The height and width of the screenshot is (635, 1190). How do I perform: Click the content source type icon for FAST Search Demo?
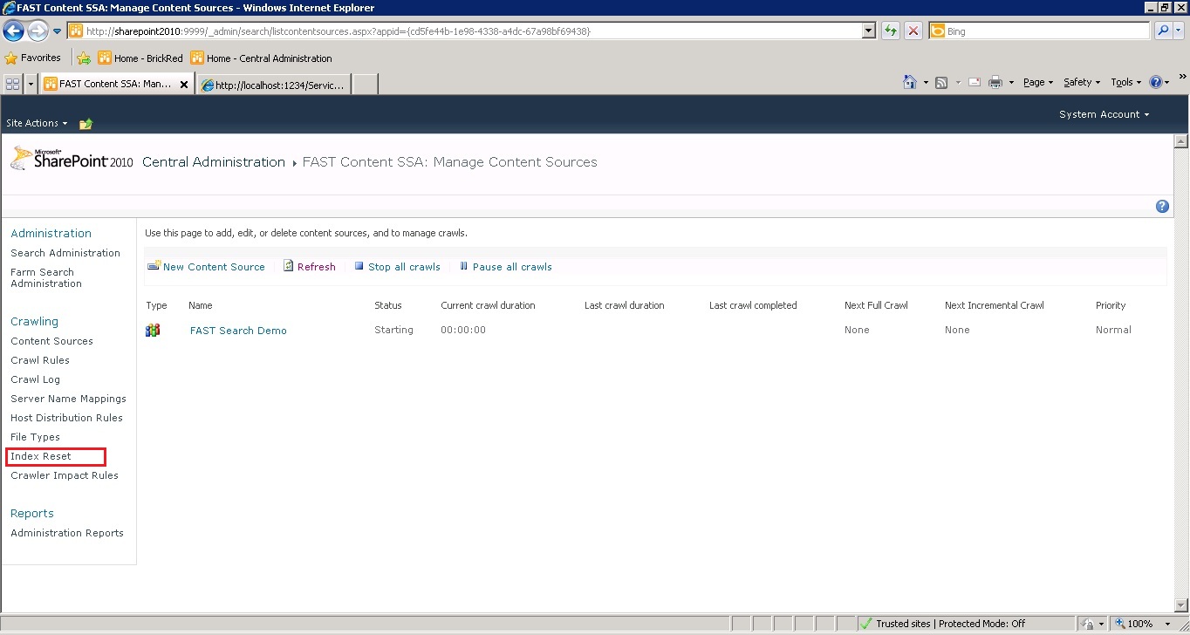click(x=153, y=330)
